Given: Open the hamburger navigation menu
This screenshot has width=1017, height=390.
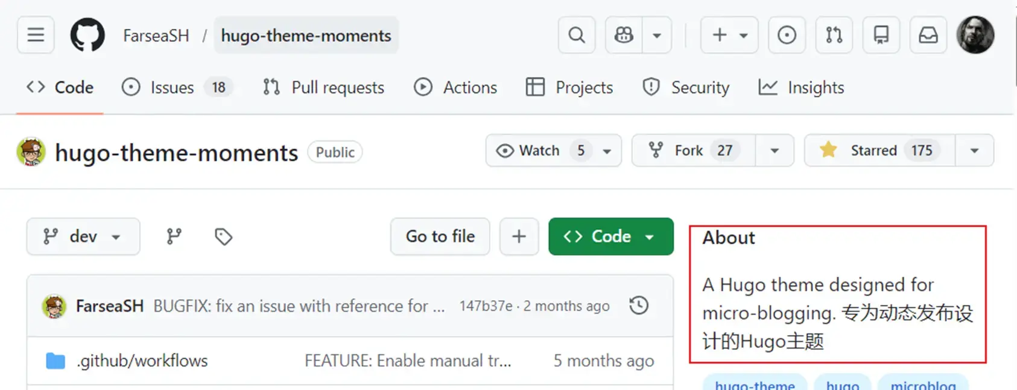Looking at the screenshot, I should (36, 35).
